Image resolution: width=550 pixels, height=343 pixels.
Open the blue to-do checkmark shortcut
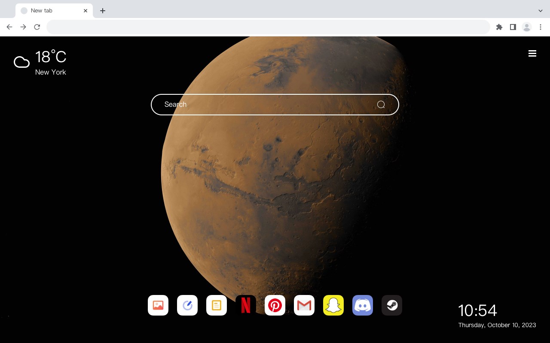[187, 305]
